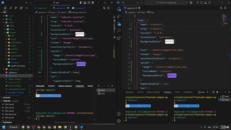Click purple backgroundColor swatch in right editor
This screenshot has width=231, height=130.
coord(172,75)
